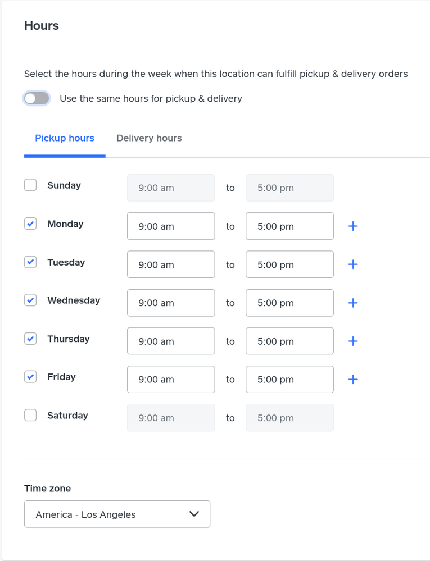Edit Monday opening time field

tap(171, 226)
